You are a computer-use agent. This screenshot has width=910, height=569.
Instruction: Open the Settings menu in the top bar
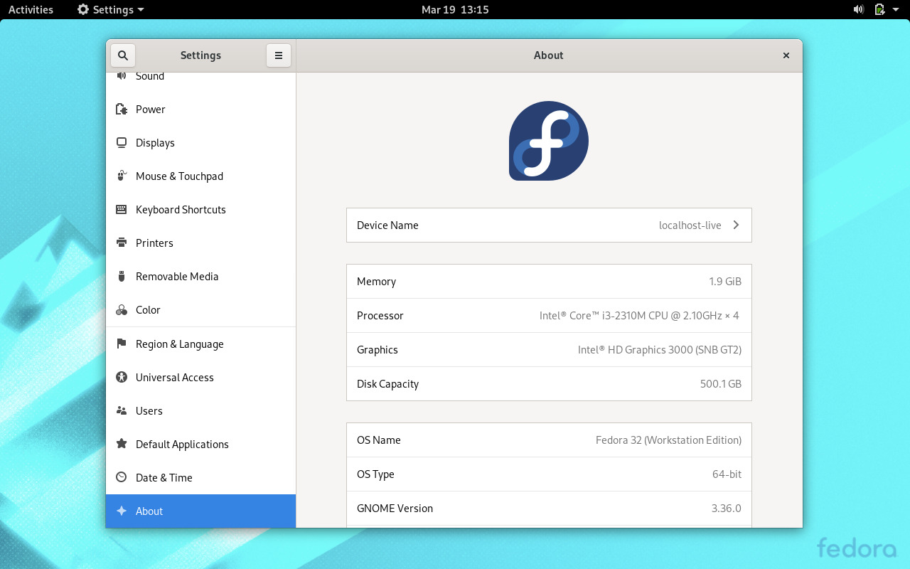[109, 9]
